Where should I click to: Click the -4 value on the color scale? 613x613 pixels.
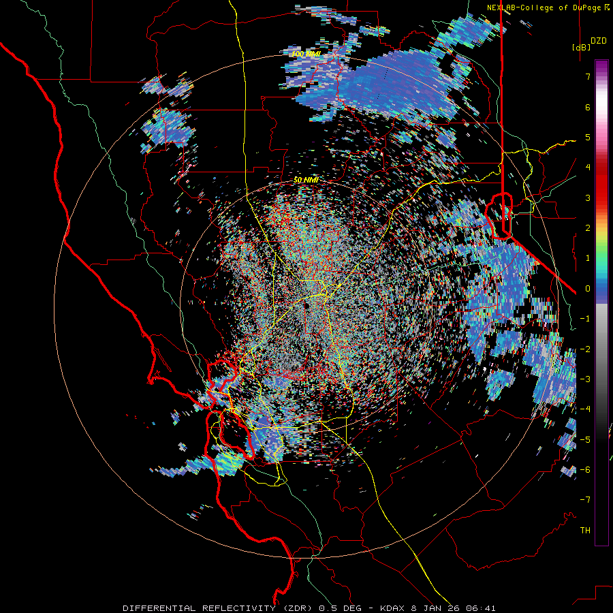(585, 409)
